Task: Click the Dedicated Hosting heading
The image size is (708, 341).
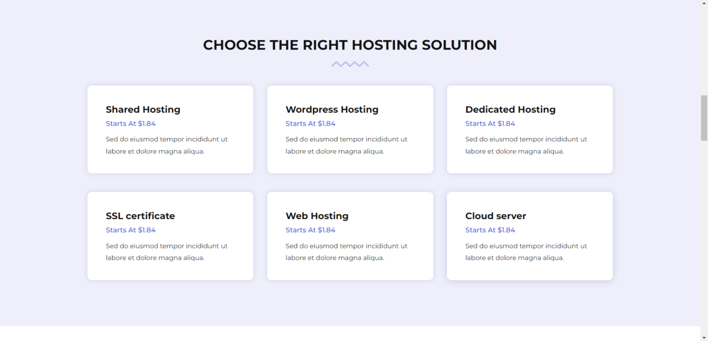Action: click(x=510, y=109)
